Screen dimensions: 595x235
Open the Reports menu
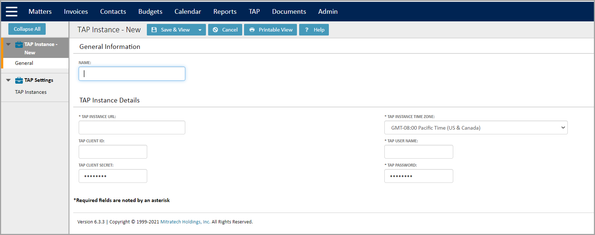[x=225, y=12]
